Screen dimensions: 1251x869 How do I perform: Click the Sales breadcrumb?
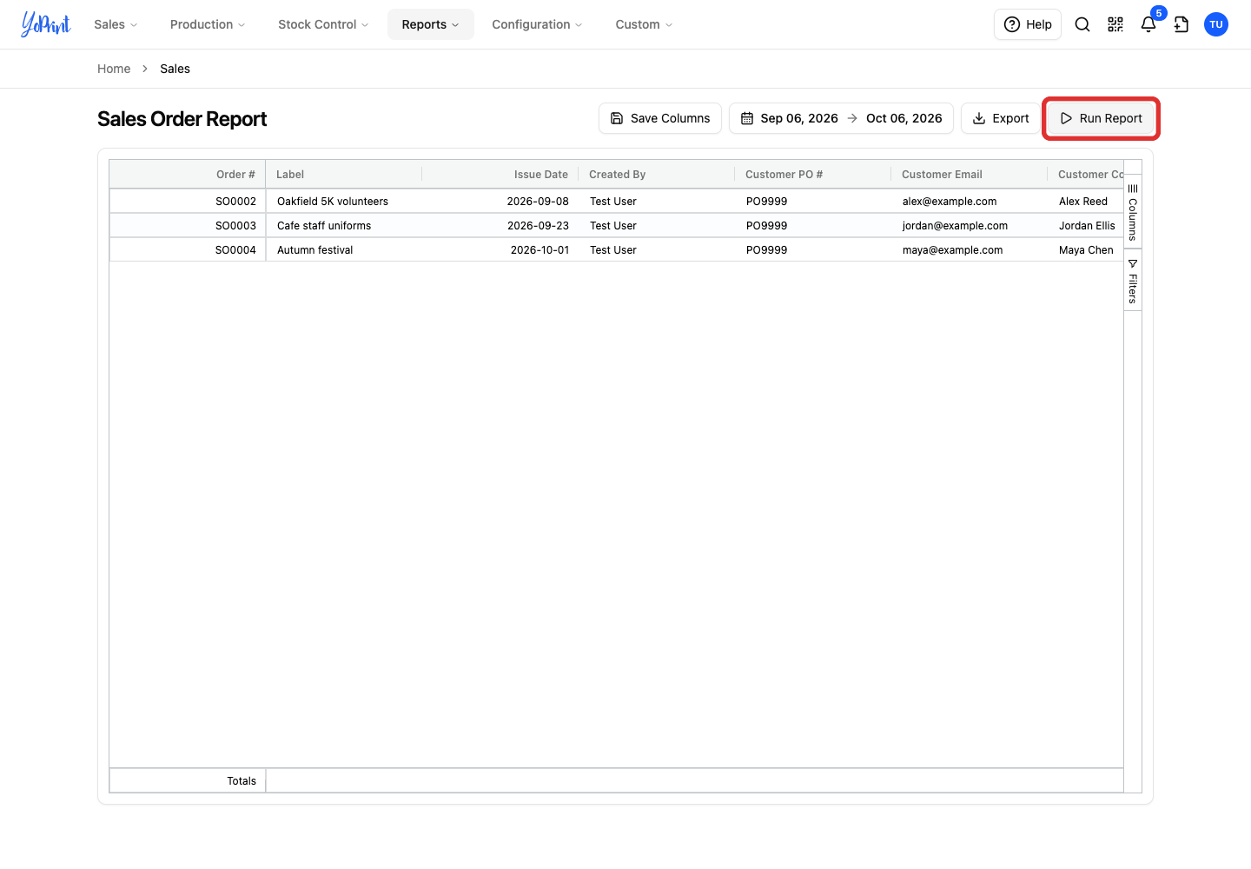[175, 69]
